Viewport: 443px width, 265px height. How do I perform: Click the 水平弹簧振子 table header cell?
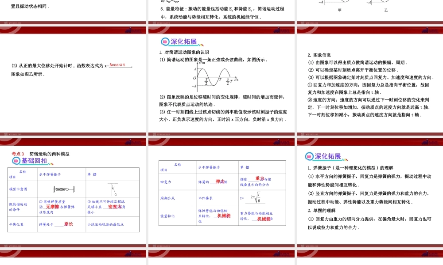coord(209,167)
